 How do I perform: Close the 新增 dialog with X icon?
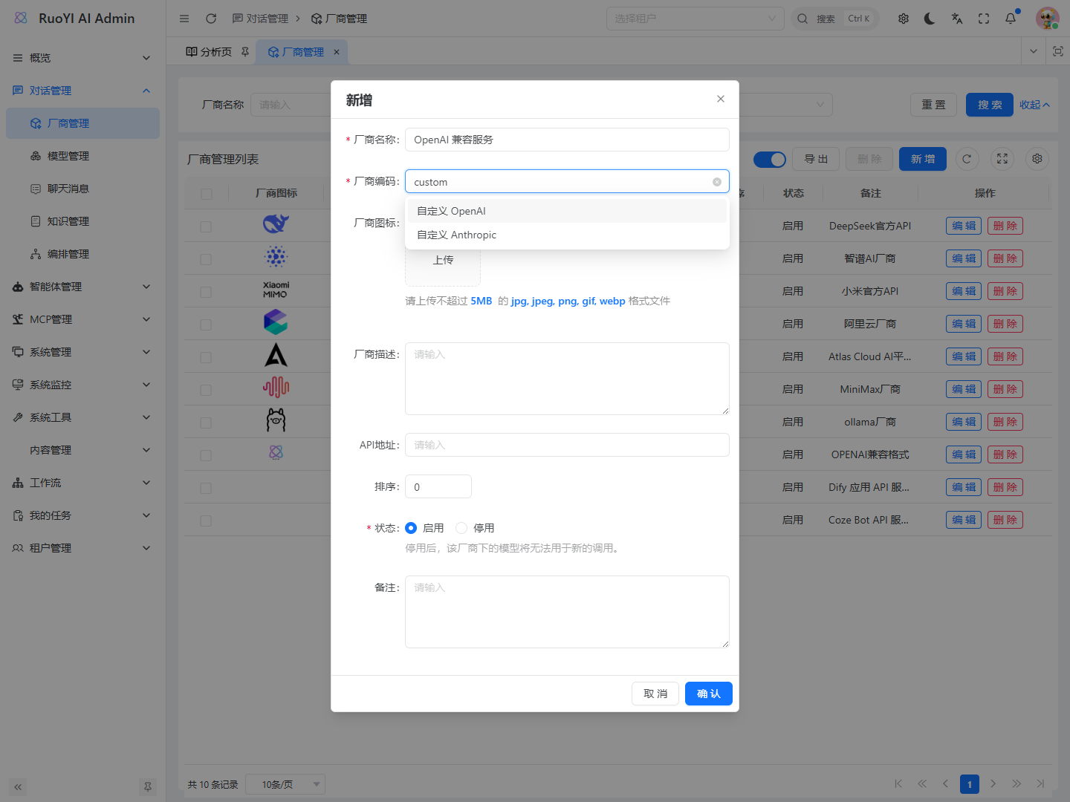point(721,99)
